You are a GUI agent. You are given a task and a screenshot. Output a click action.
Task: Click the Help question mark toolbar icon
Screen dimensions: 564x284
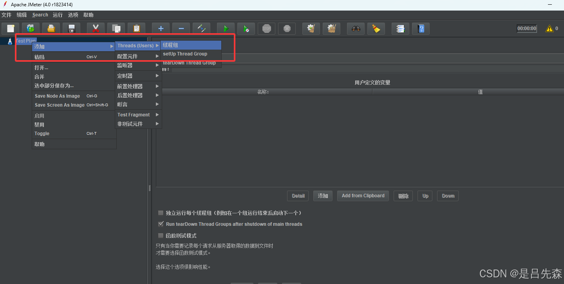[x=421, y=29]
